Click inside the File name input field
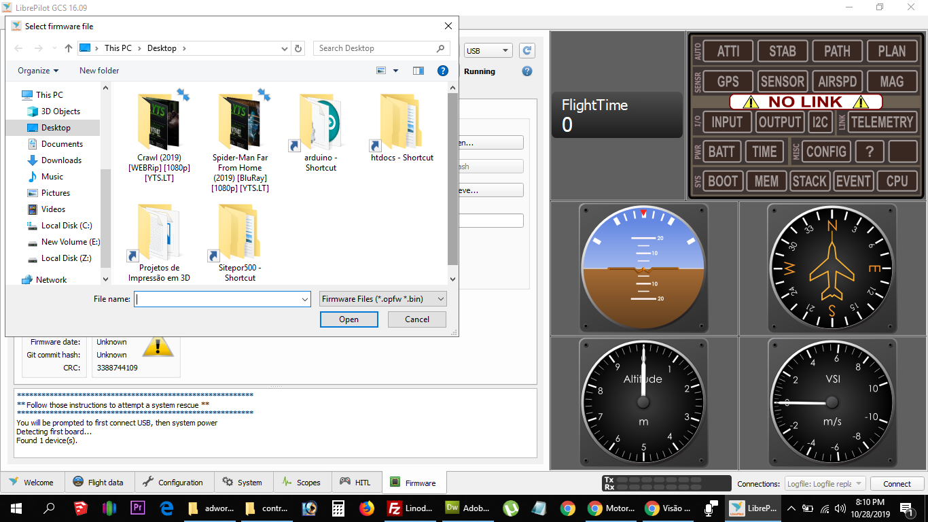This screenshot has height=522, width=928. pos(217,298)
